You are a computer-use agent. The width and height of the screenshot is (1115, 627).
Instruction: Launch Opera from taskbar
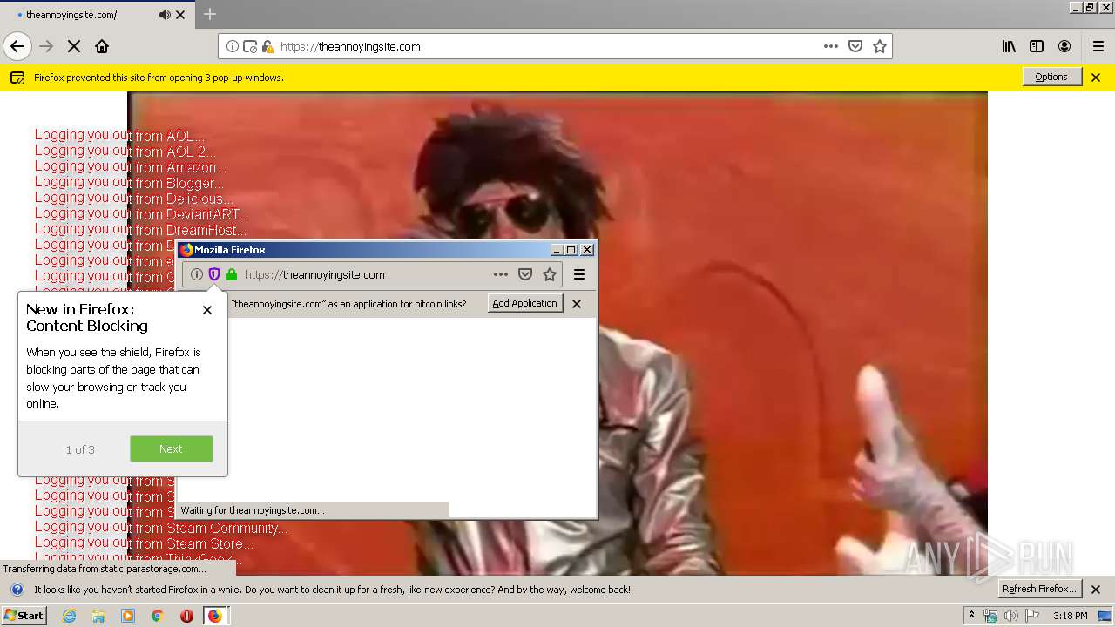[x=186, y=616]
